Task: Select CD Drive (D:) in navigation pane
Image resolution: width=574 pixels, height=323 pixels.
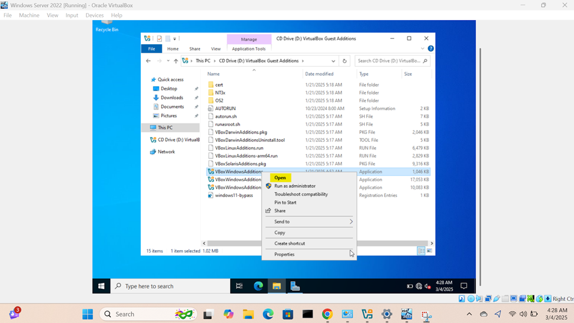Action: coord(175,140)
